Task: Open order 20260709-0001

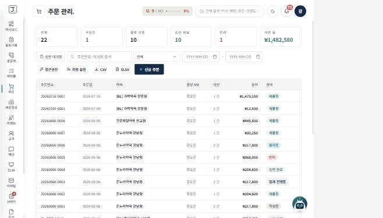Action: click(x=169, y=109)
